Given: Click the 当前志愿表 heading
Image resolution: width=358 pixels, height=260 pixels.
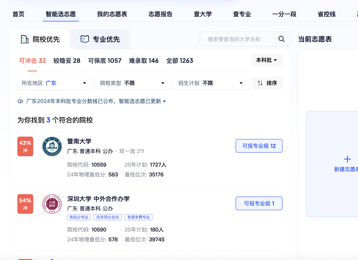Looking at the screenshot, I should pyautogui.click(x=315, y=39).
